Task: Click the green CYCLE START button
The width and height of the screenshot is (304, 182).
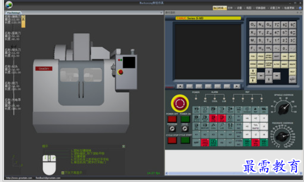Action: click(185, 140)
